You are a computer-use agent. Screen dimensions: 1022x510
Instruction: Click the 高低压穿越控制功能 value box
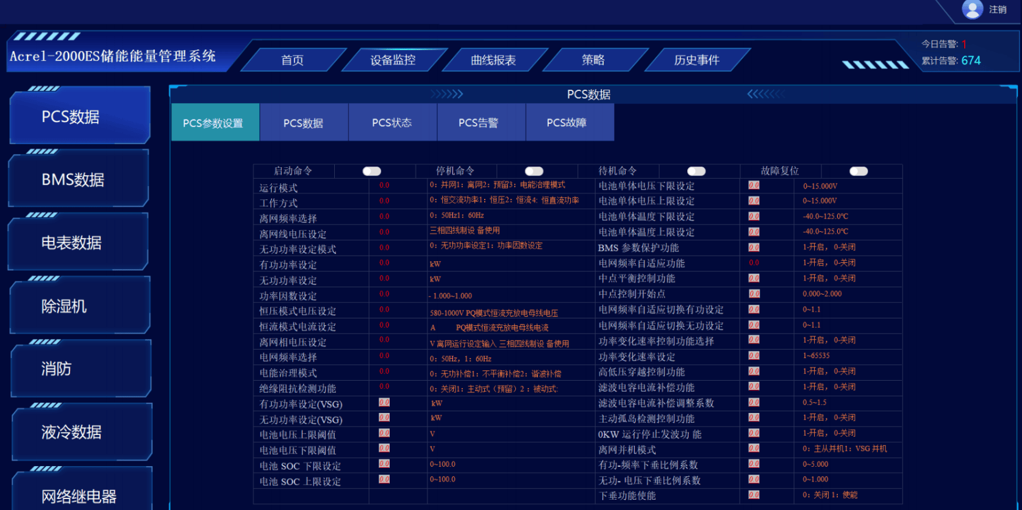(x=754, y=372)
